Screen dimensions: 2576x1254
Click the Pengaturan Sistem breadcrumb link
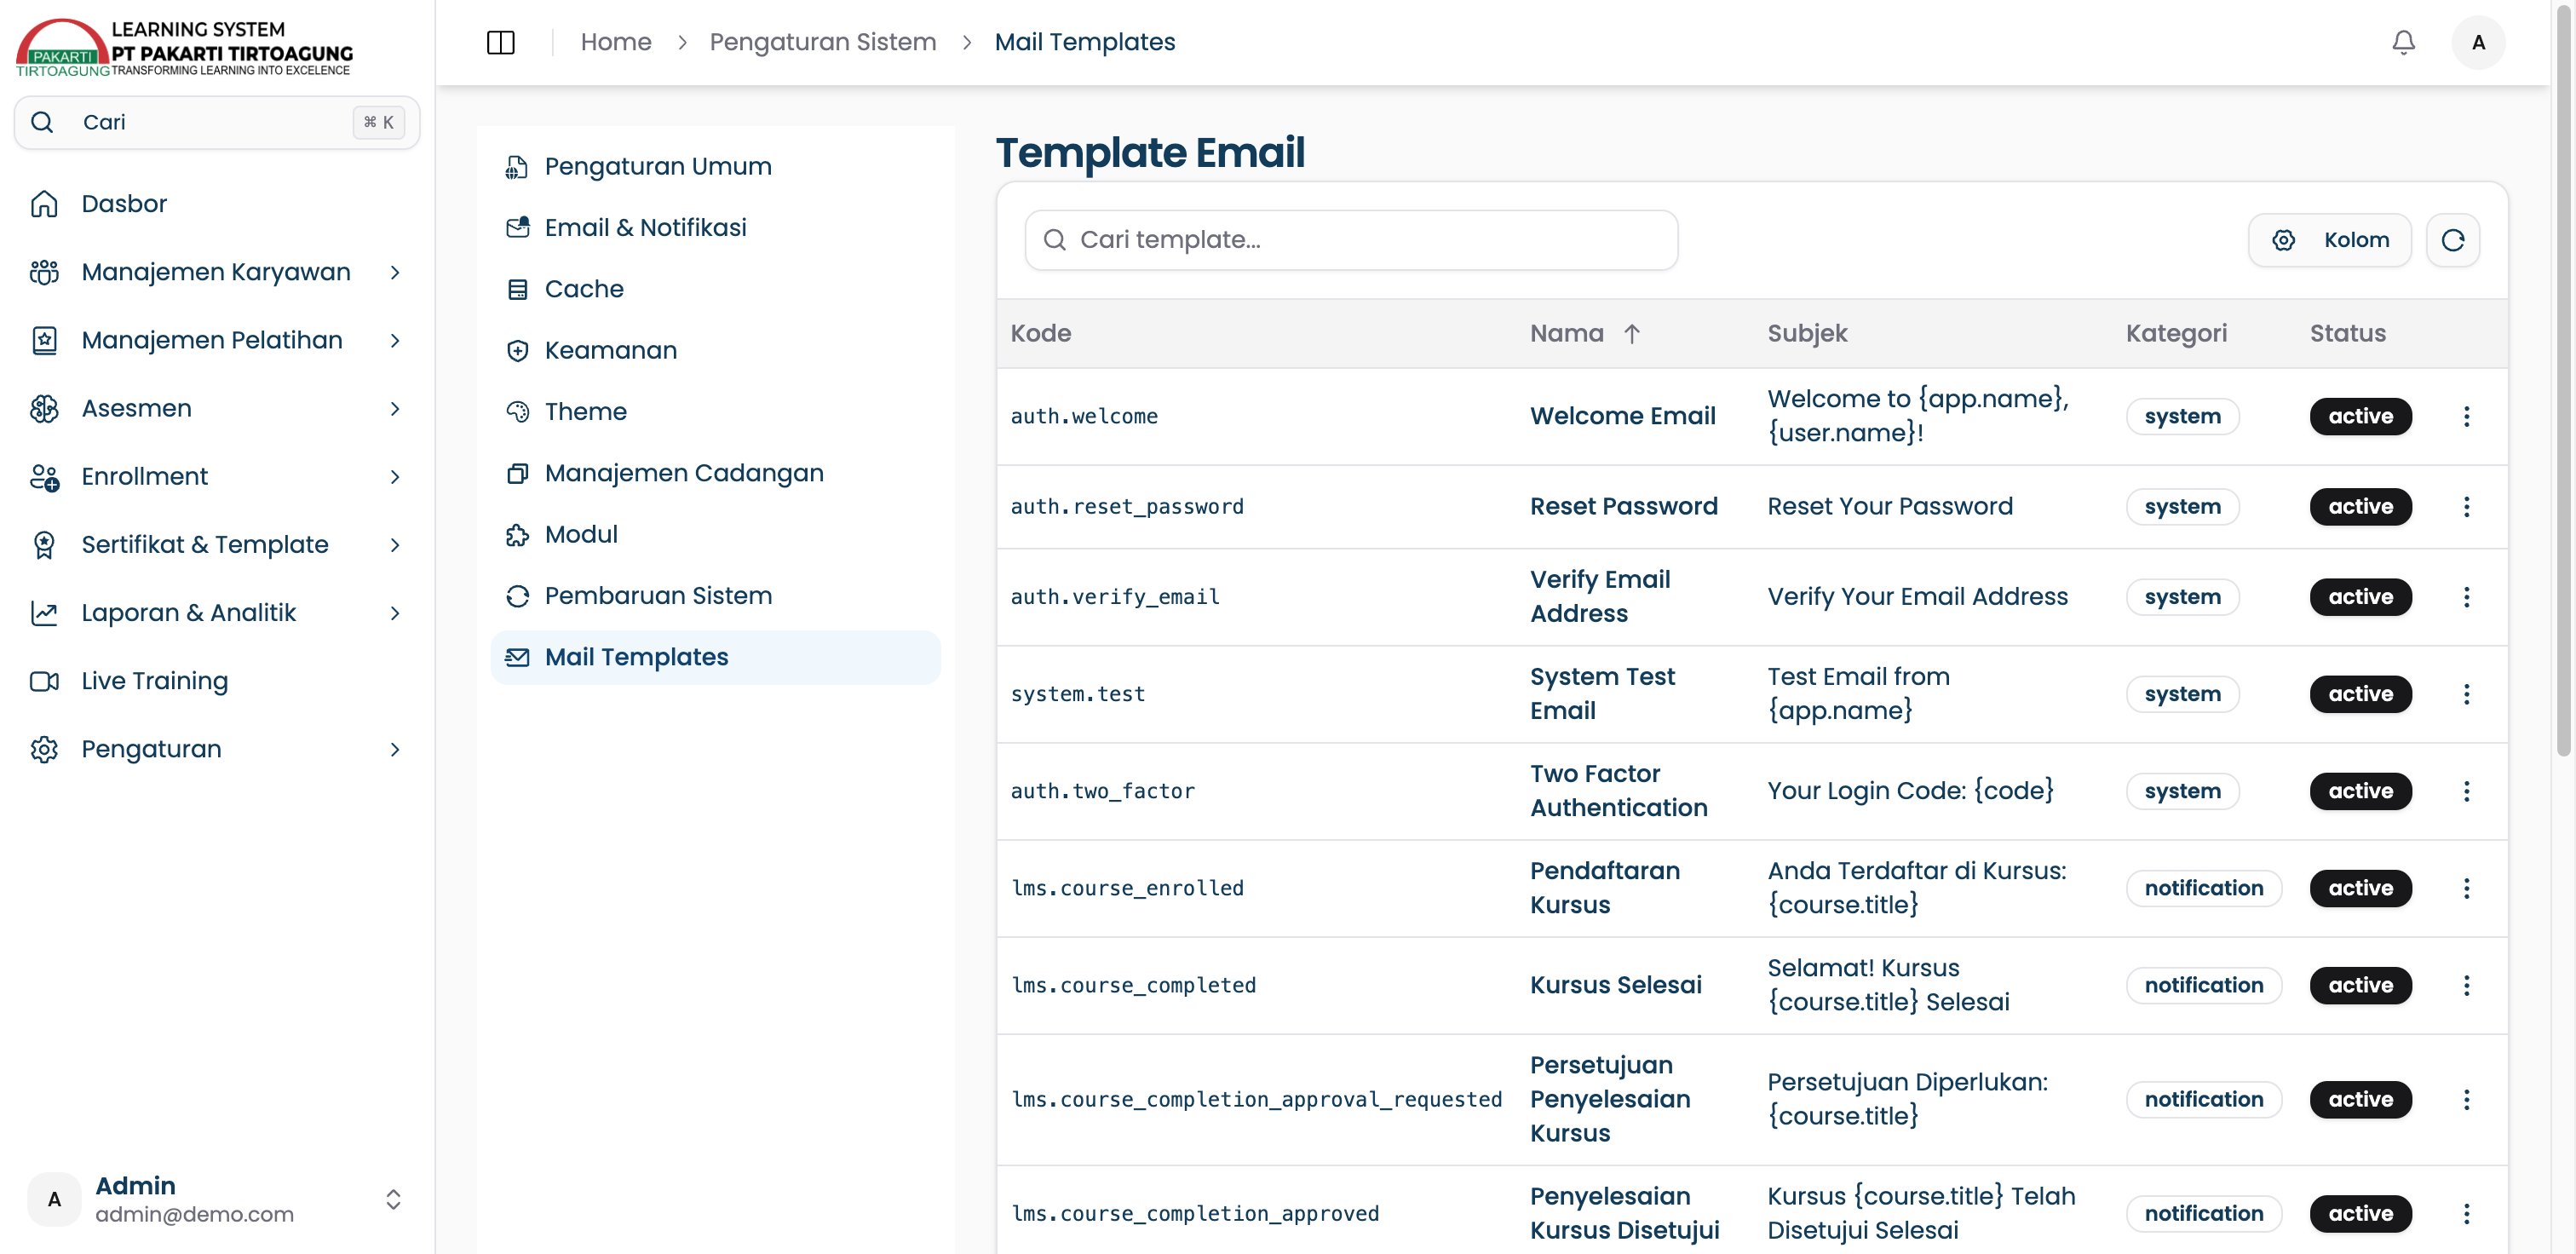point(822,42)
